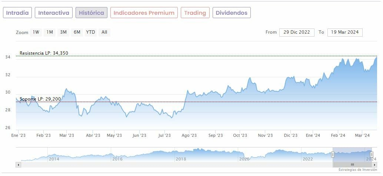
Task: Open Indicadores Premium tab
Action: [144, 13]
